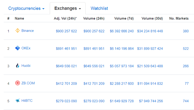Open the OKEx exchange page

point(26,48)
